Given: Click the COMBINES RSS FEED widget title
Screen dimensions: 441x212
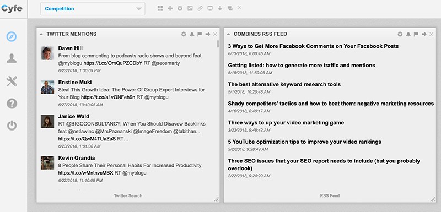Looking at the screenshot, I should point(260,34).
